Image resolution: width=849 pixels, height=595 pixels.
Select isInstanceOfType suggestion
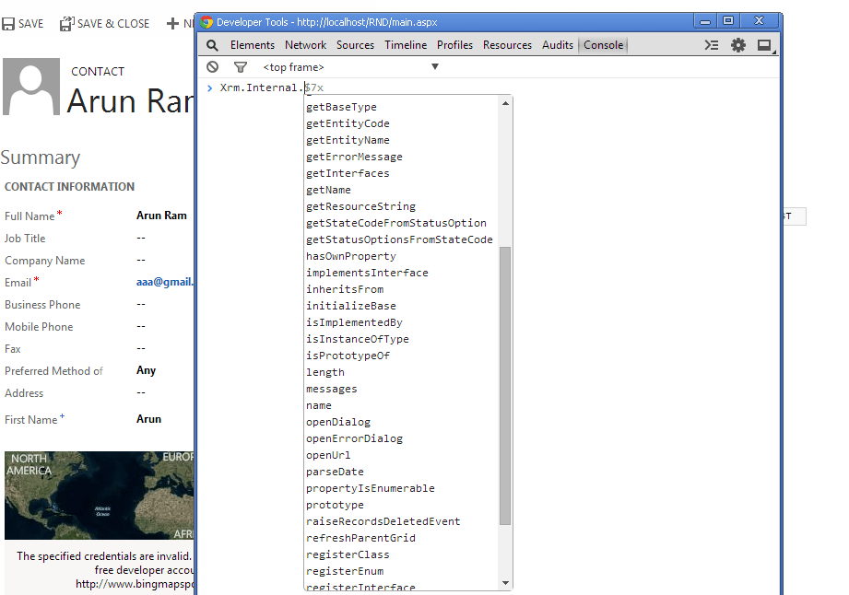[358, 339]
